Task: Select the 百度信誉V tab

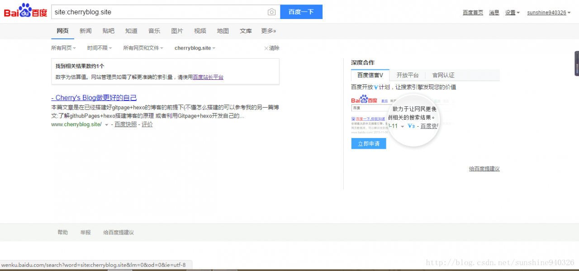Action: pyautogui.click(x=370, y=75)
